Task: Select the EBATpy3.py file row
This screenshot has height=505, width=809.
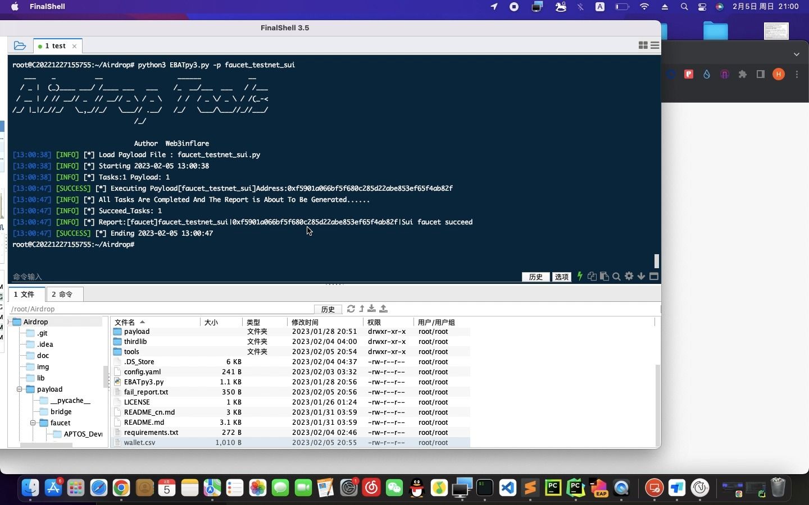Action: tap(290, 382)
